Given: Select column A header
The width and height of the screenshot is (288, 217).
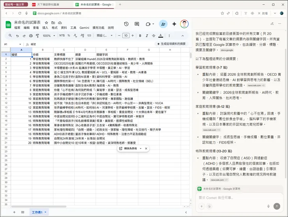Looking at the screenshot, I should [21, 50].
